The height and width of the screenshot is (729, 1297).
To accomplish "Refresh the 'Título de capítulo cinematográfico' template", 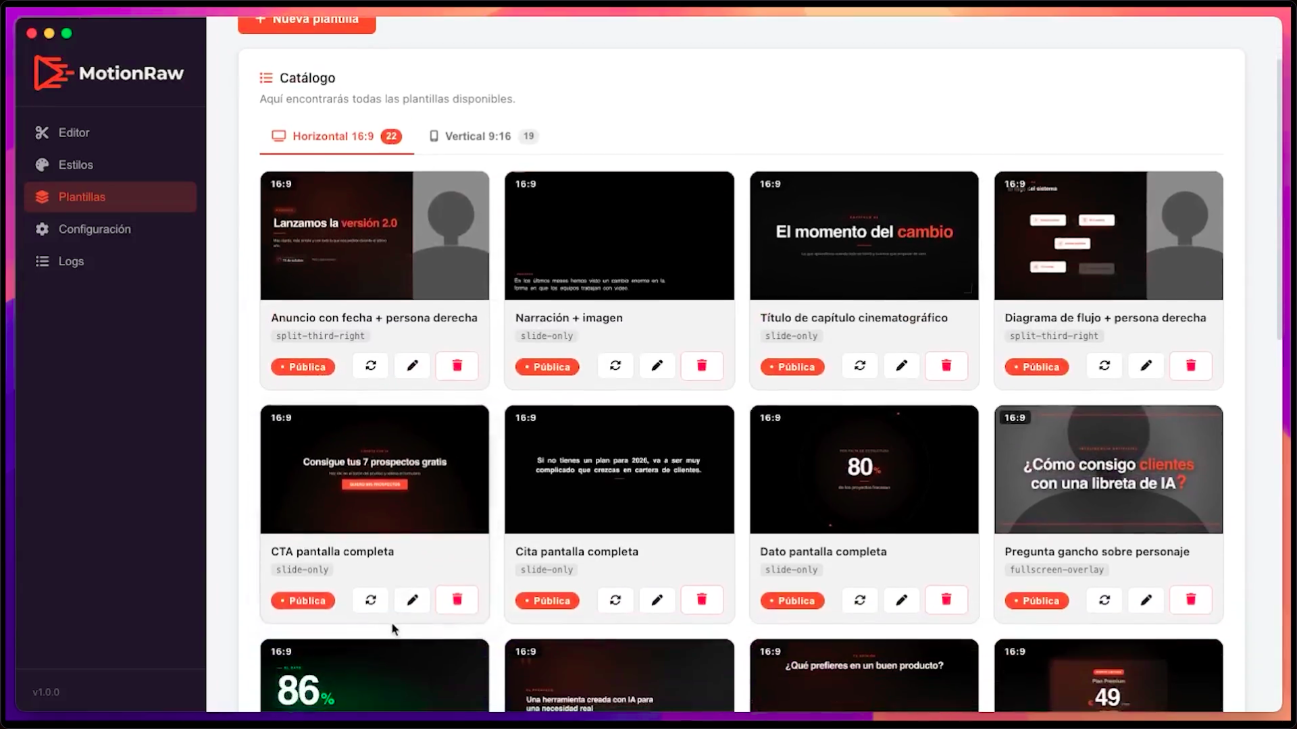I will tap(860, 366).
